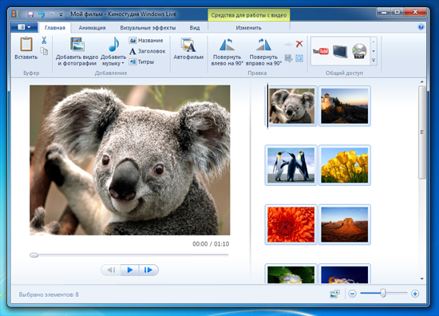
Task: Select the lighthouse storyboard thumbnail
Action: pos(344,106)
